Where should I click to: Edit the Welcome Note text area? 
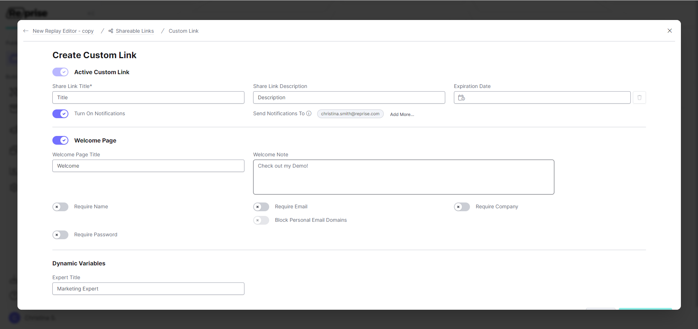pos(404,177)
